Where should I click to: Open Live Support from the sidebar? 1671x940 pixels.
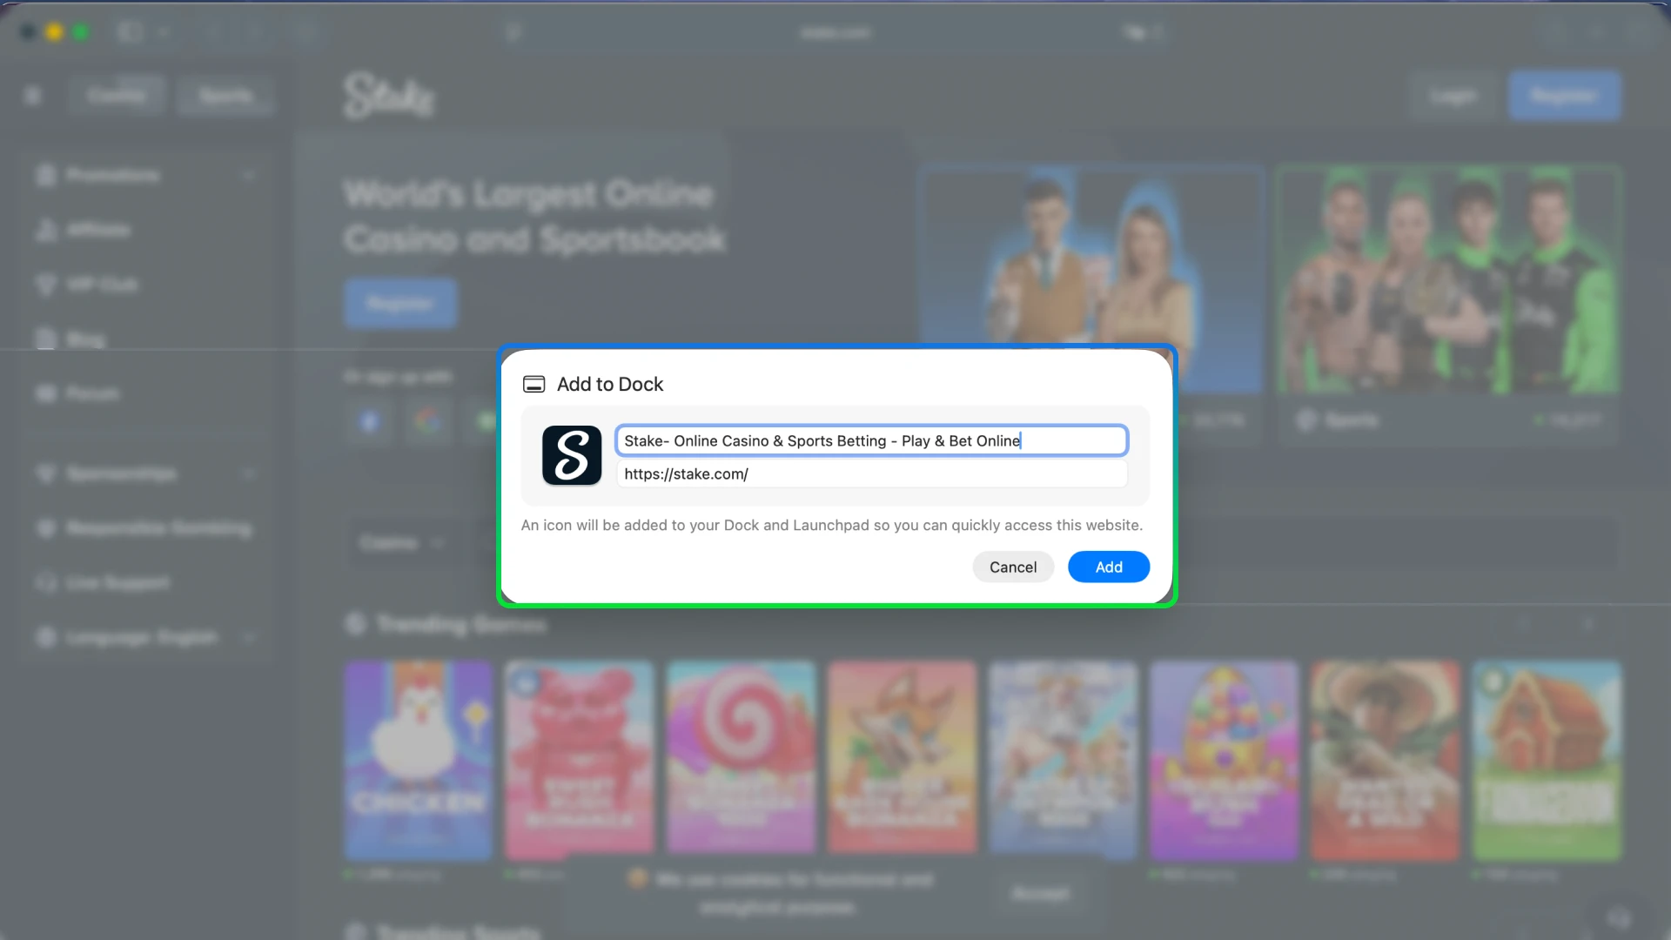pyautogui.click(x=46, y=582)
